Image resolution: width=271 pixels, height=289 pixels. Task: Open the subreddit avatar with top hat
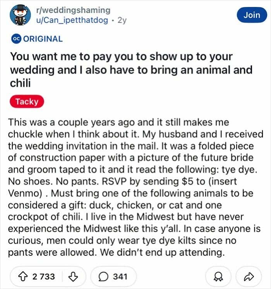click(x=20, y=15)
